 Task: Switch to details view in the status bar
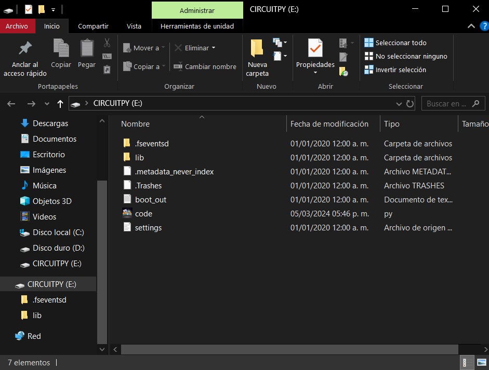pos(466,363)
